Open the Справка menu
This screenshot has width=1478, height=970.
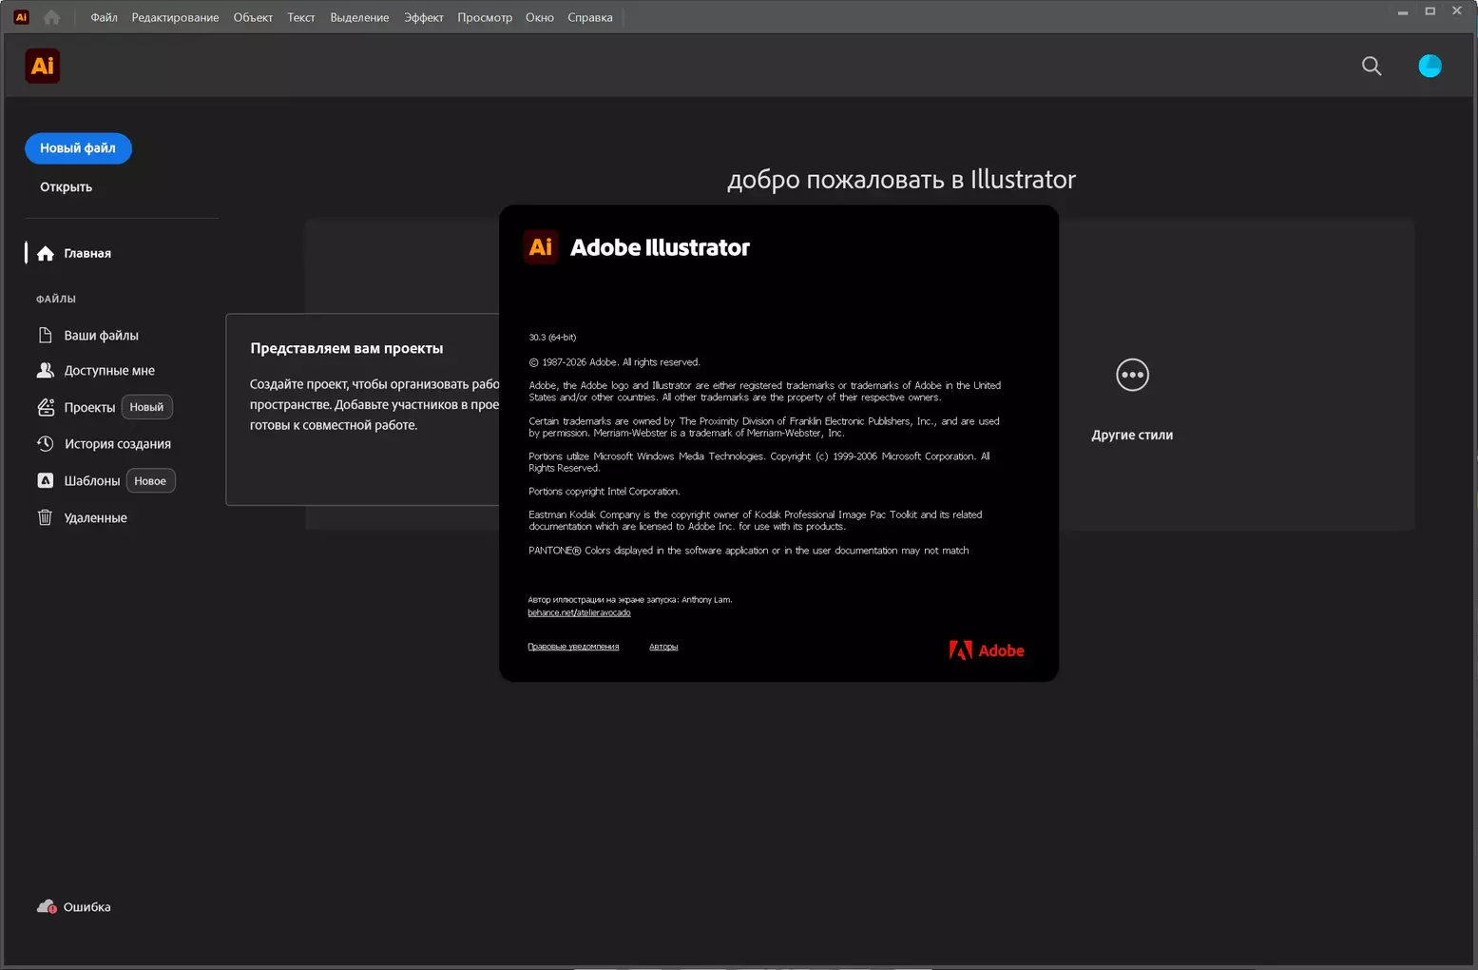coord(589,17)
